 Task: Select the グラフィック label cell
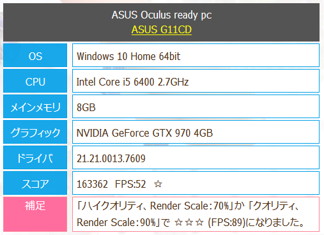point(35,132)
